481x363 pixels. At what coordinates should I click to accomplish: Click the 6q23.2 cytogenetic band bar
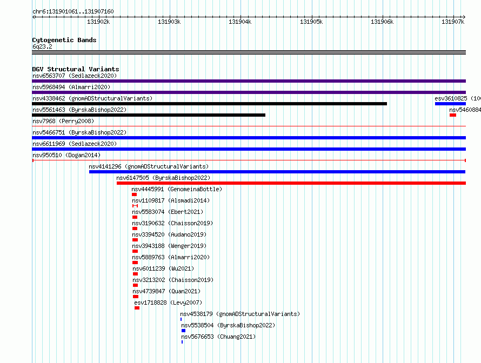[x=249, y=52]
